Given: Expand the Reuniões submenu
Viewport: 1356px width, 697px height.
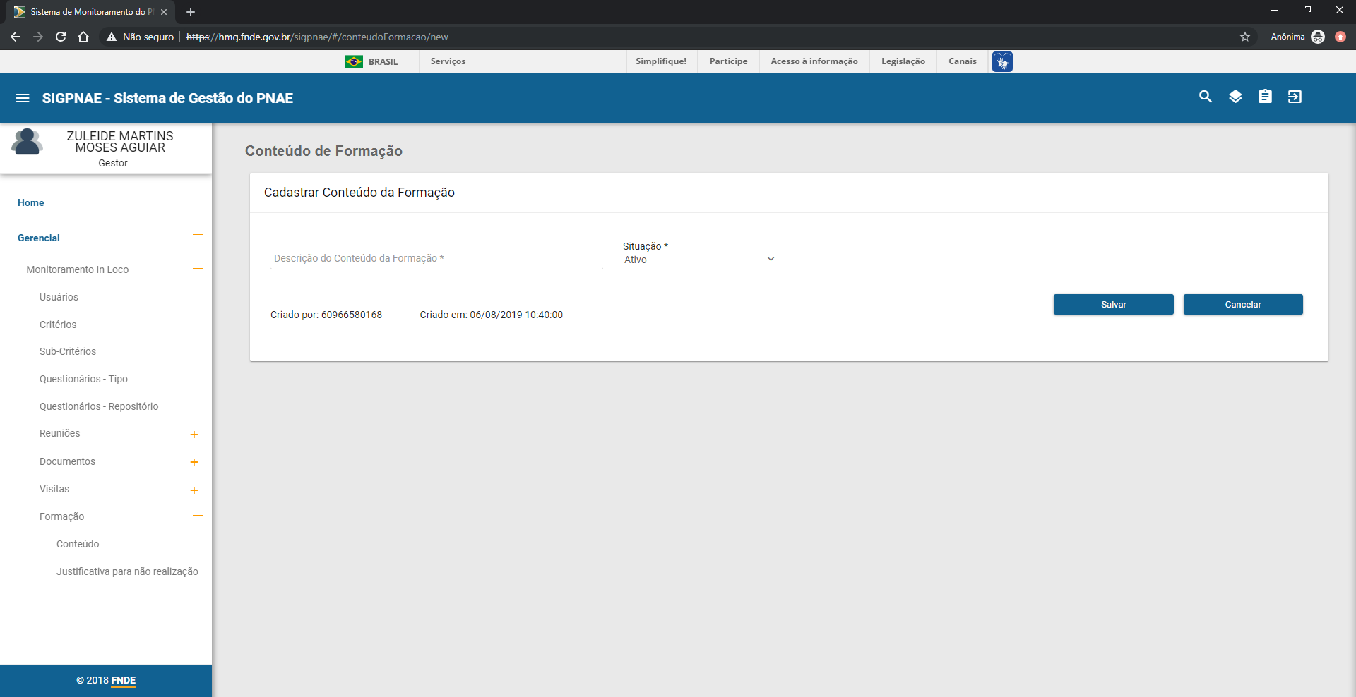Looking at the screenshot, I should [194, 435].
